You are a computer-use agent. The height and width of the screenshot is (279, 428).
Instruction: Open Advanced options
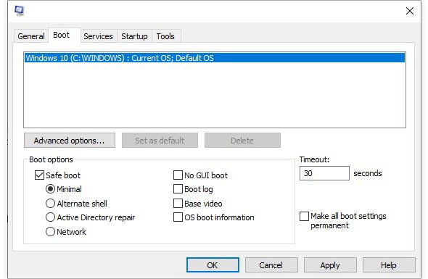click(70, 141)
